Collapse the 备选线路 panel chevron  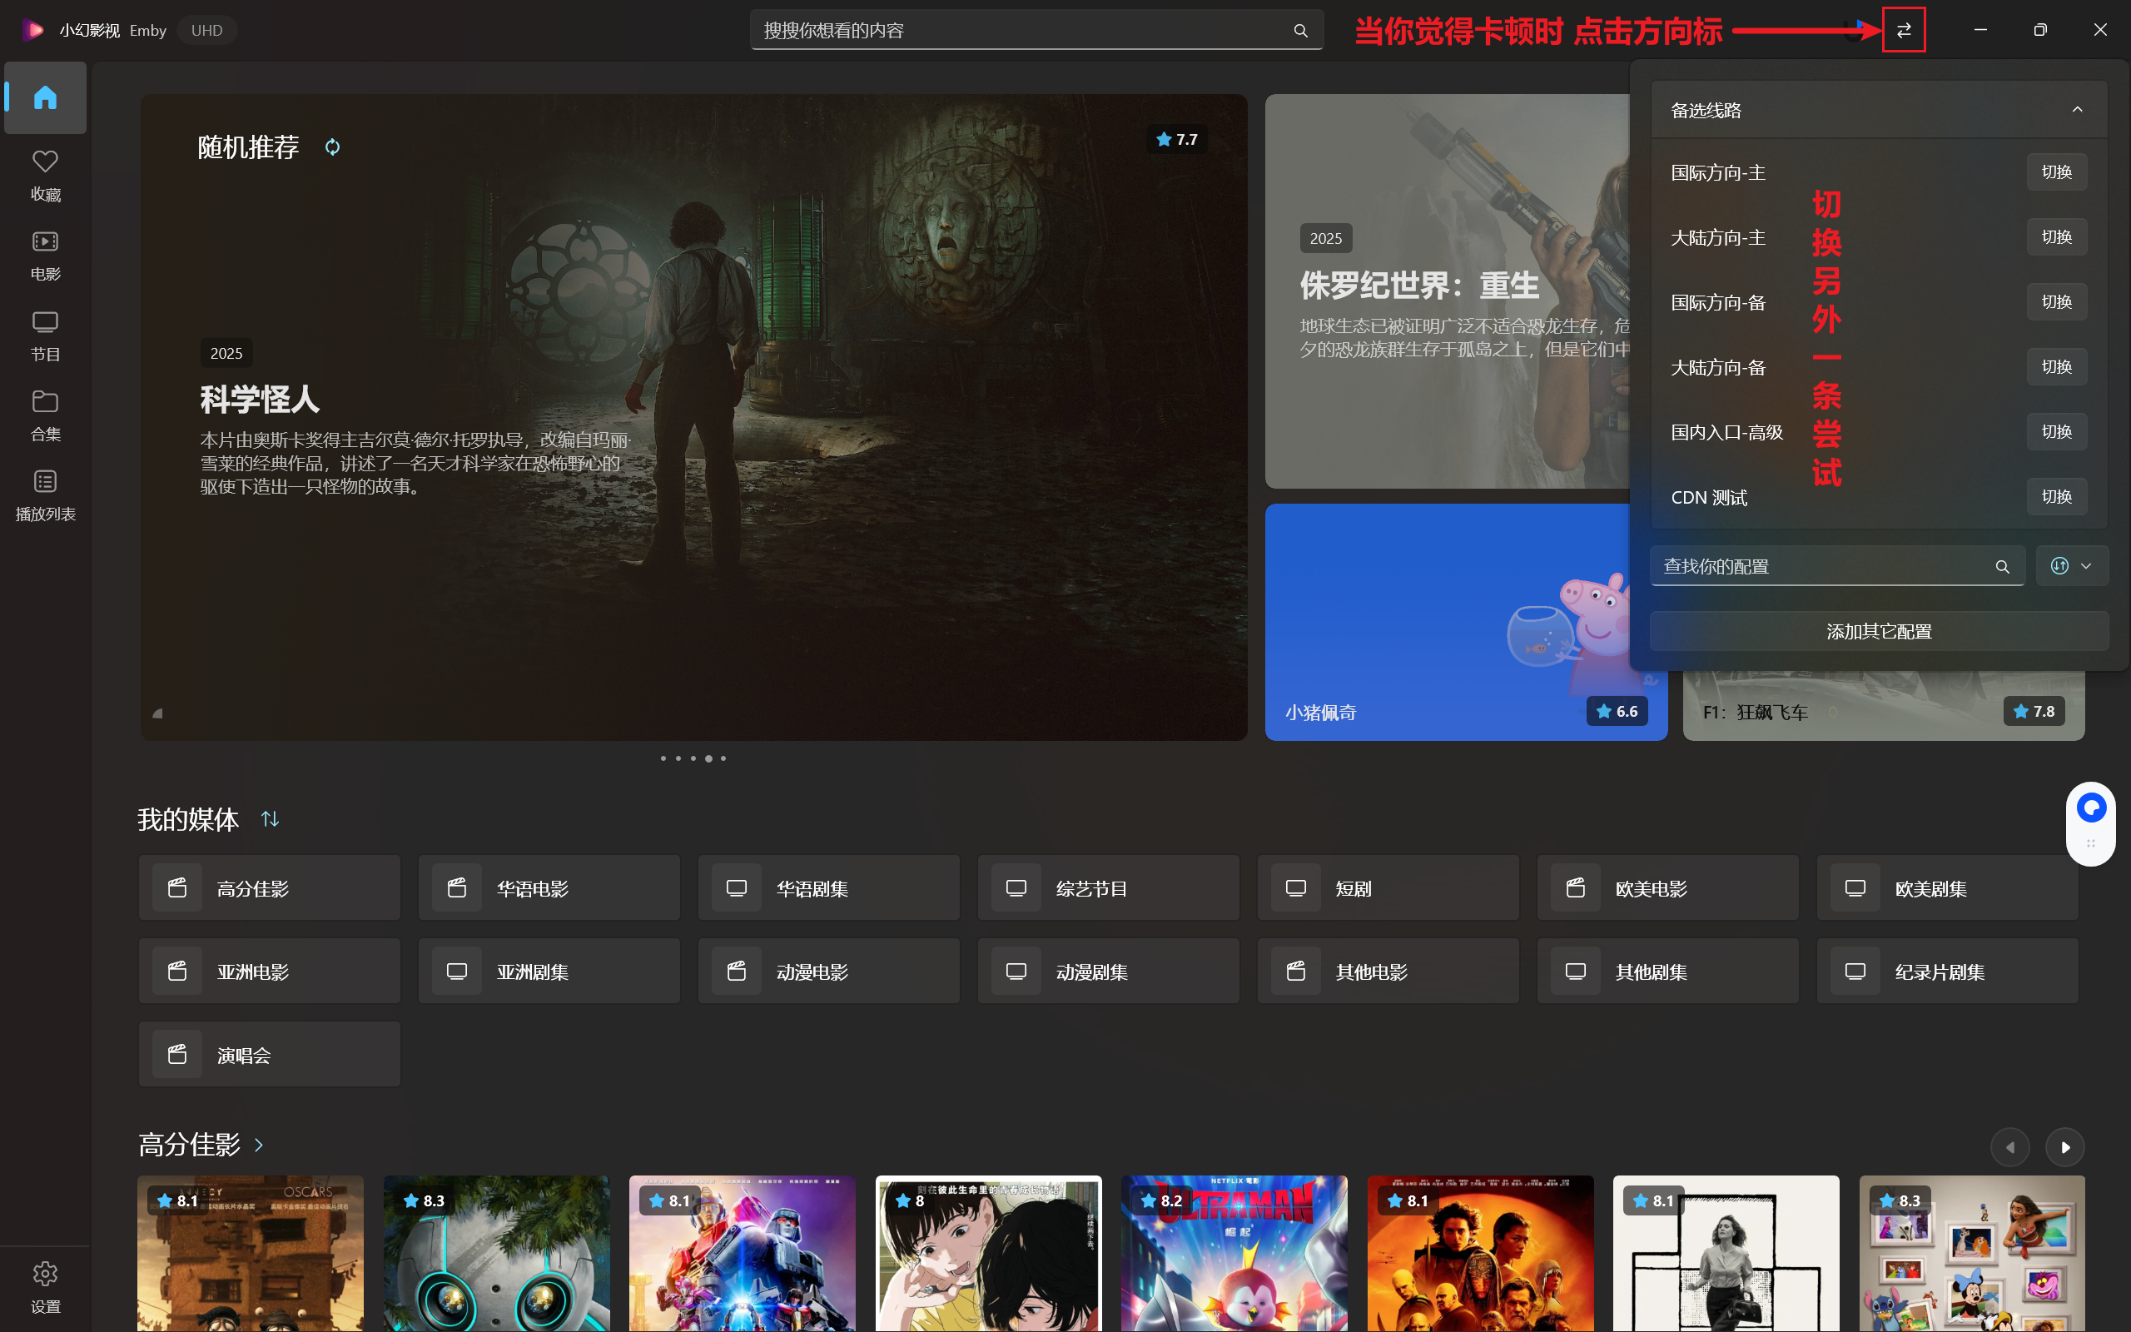tap(2076, 110)
